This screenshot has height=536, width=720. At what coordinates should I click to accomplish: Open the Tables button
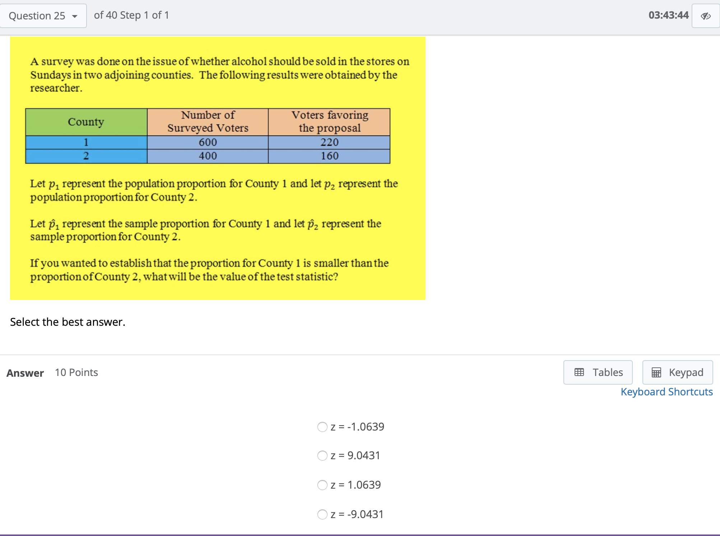pos(598,372)
